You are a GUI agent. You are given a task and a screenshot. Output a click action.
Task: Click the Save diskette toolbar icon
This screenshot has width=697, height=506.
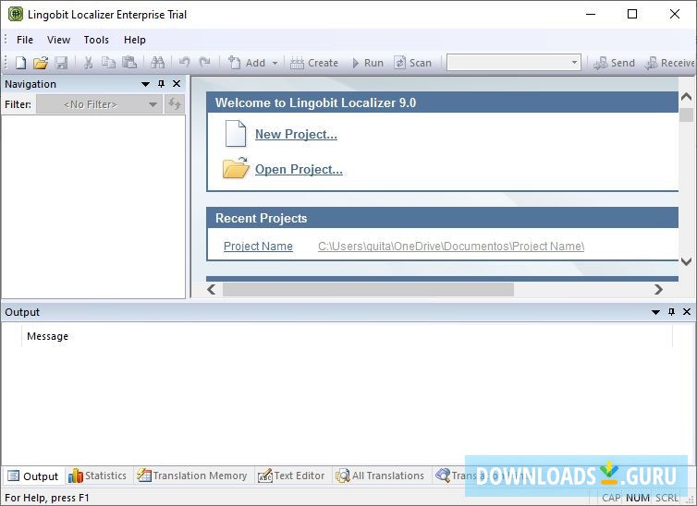(x=61, y=63)
